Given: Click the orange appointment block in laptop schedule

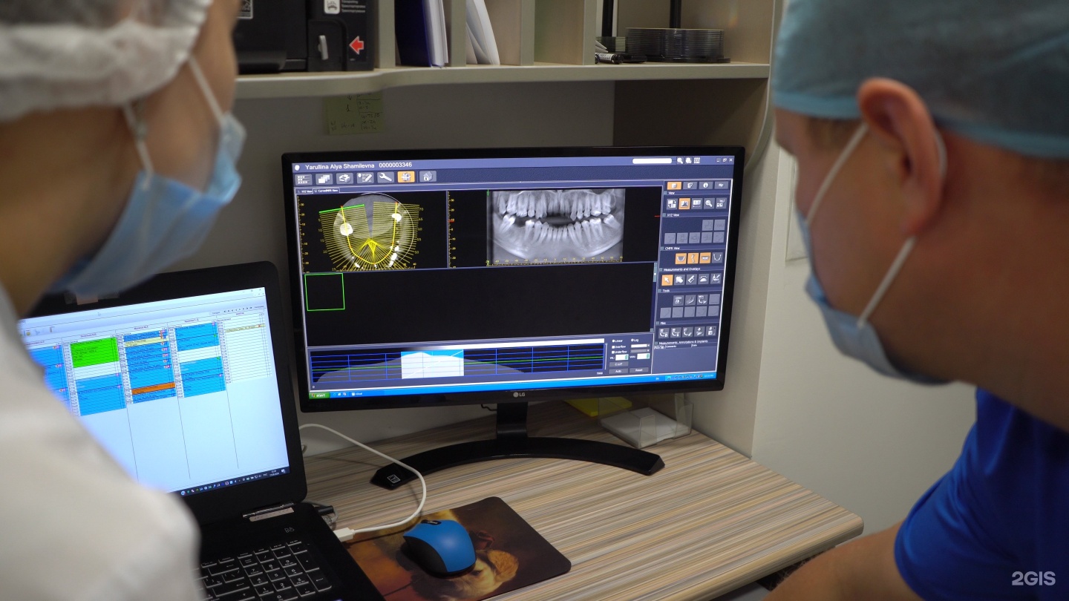Looking at the screenshot, I should point(153,388).
